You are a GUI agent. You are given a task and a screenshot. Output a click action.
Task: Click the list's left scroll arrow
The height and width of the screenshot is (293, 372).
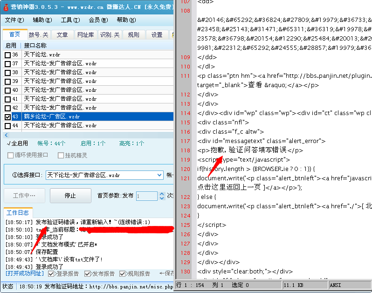[6, 135]
